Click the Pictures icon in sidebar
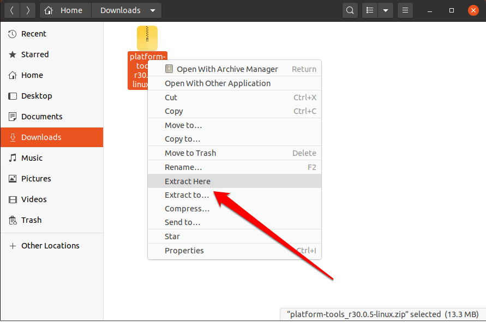 click(13, 179)
